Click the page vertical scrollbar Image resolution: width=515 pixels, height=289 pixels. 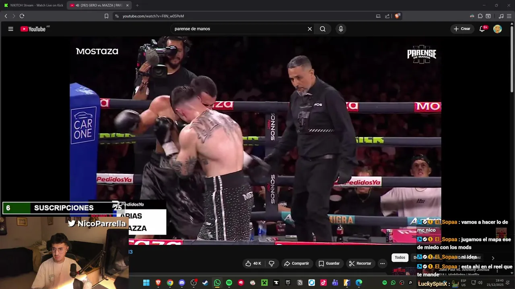(512, 60)
